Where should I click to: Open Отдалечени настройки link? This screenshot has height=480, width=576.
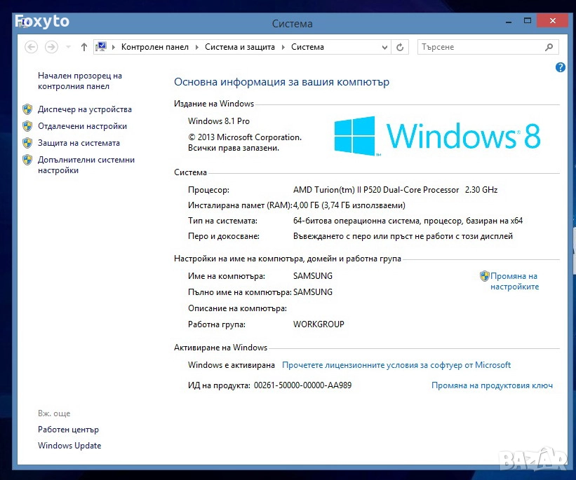(82, 126)
